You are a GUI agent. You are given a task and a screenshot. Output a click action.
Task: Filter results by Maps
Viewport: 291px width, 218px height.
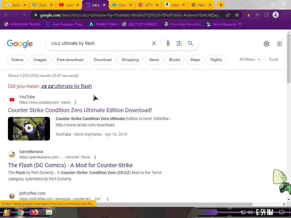pos(195,60)
